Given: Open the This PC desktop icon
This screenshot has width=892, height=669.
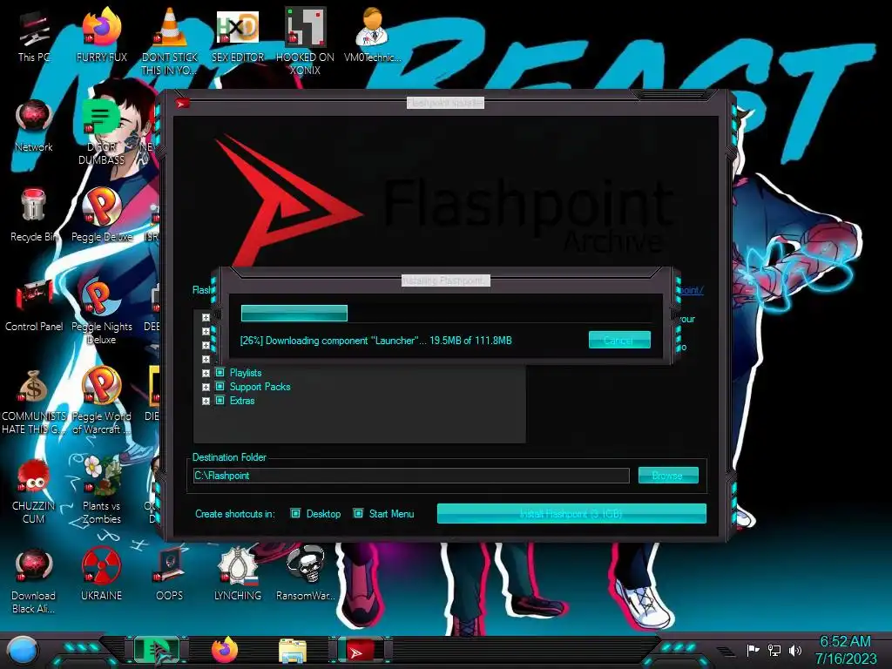Looking at the screenshot, I should (x=34, y=35).
